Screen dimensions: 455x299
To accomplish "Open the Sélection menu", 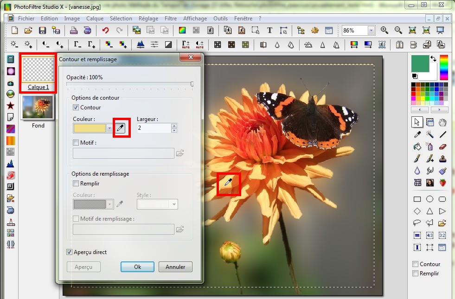I will (x=121, y=18).
